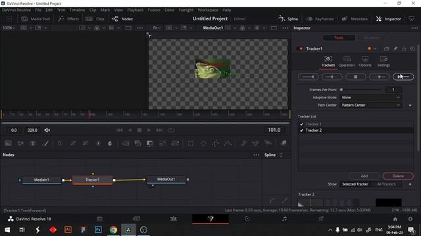421x236 pixels.
Task: Show Selected Tracker option
Action: point(355,184)
